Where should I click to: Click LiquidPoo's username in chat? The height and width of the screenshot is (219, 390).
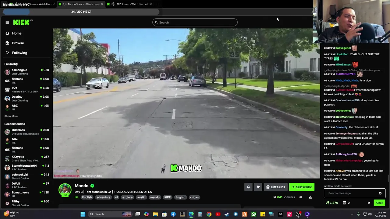[342, 54]
